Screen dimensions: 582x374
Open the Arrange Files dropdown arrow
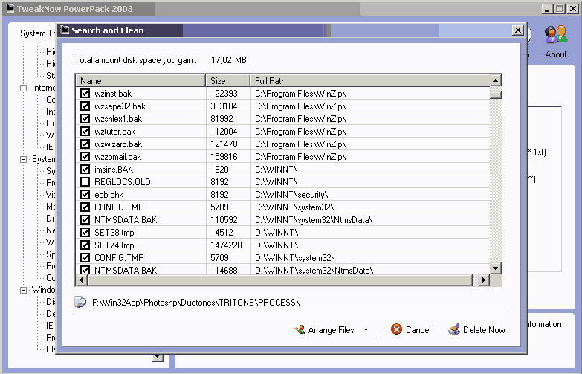click(366, 330)
